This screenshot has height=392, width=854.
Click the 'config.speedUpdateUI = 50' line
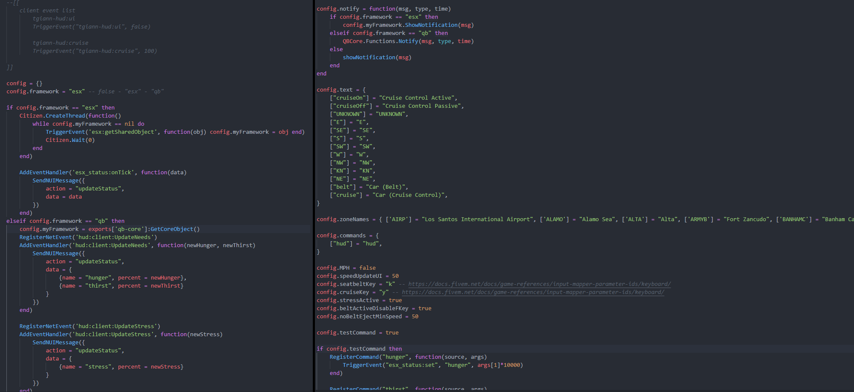[x=358, y=276]
